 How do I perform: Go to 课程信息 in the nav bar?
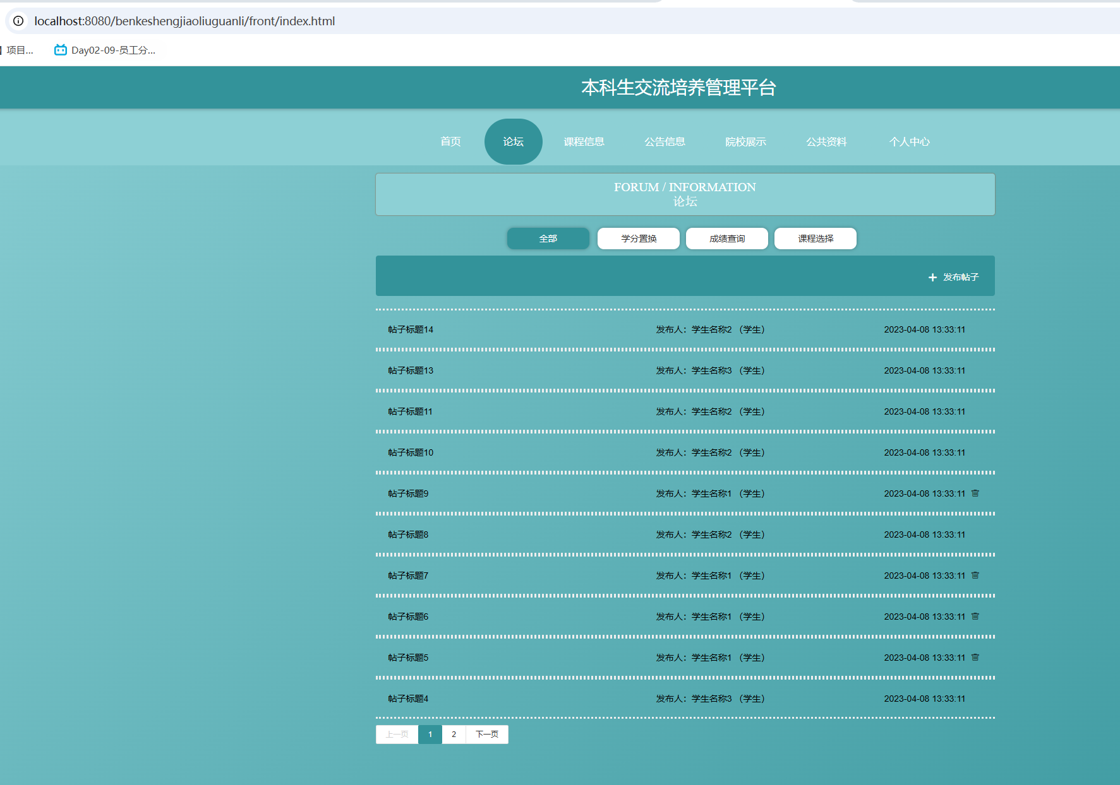[x=584, y=141]
